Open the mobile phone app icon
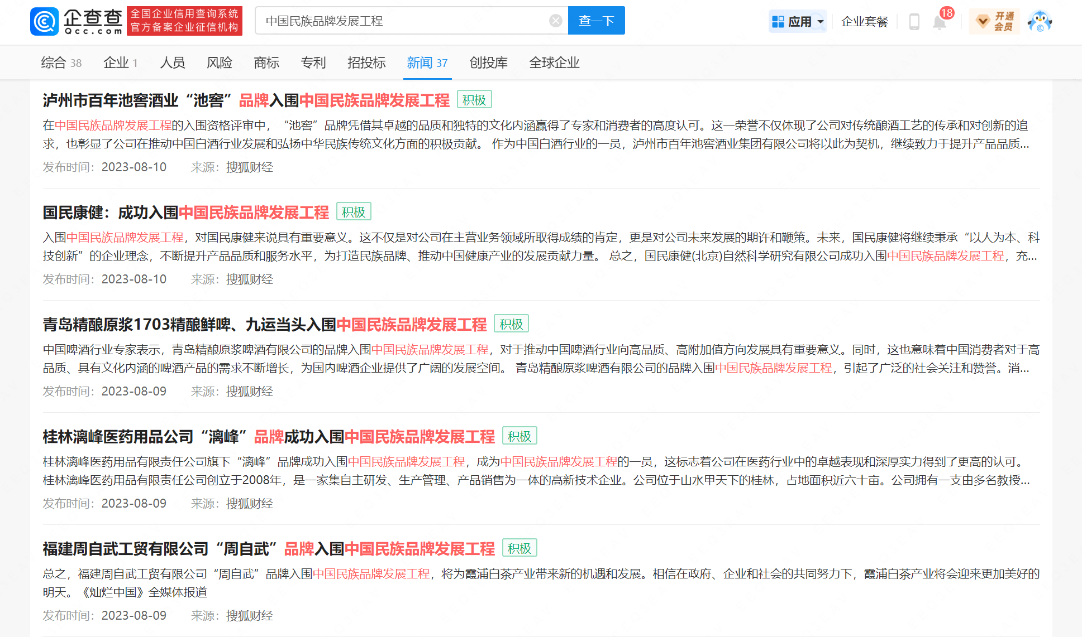 point(914,22)
